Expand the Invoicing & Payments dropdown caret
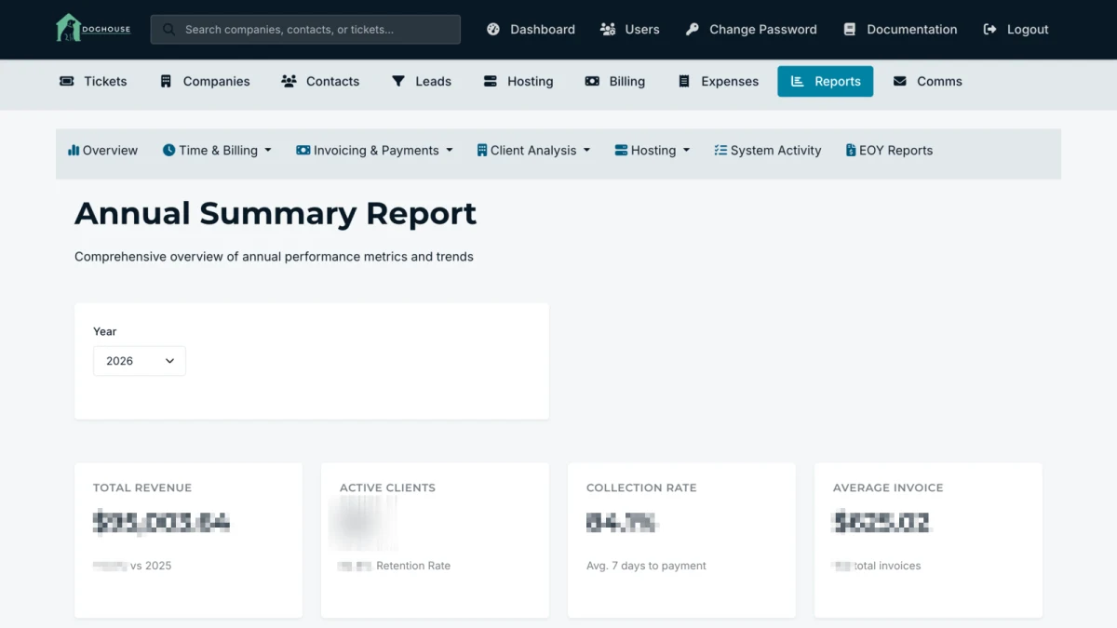1117x628 pixels. pyautogui.click(x=449, y=151)
